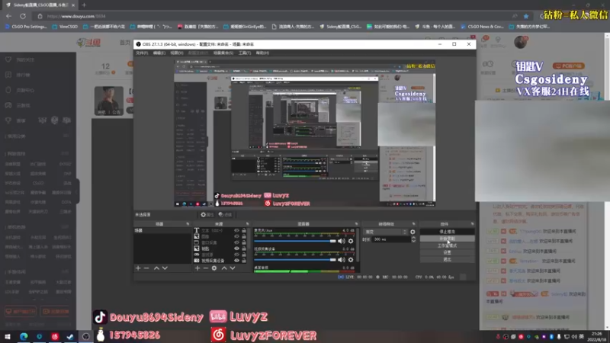The width and height of the screenshot is (610, 343).
Task: Pop out the Scene Transitions dock panel
Action: click(x=413, y=224)
